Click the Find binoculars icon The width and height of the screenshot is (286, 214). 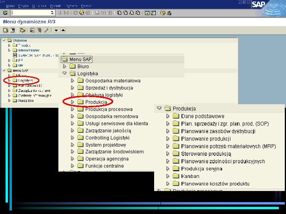[x=103, y=13]
